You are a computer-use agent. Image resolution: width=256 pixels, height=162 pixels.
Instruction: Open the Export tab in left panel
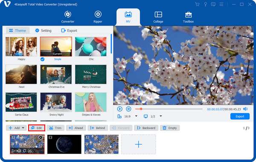(69, 31)
